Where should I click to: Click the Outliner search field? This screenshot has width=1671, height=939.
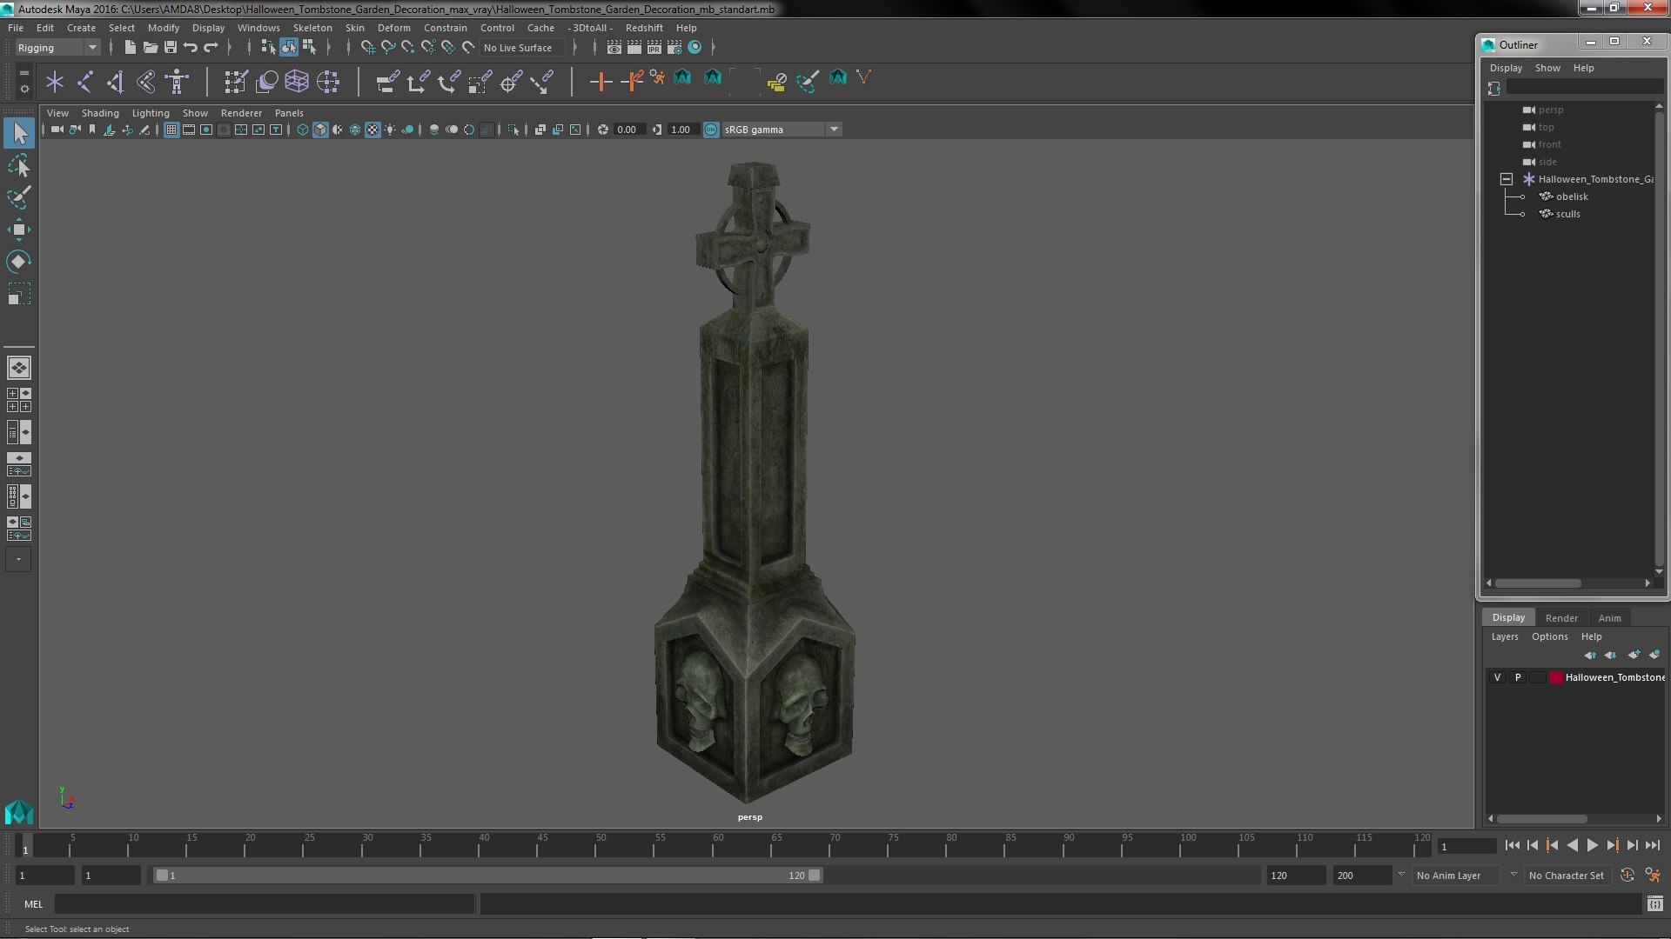(1585, 87)
